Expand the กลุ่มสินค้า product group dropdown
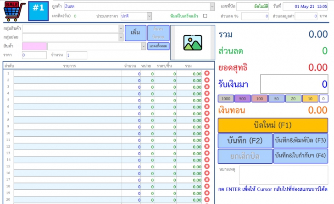Screen dimensions: 334x204 pos(121,28)
